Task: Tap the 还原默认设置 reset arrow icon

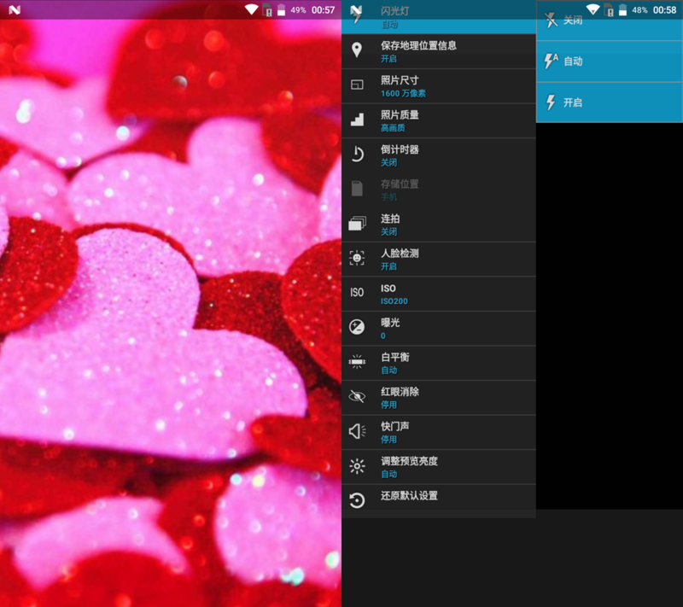Action: [x=357, y=500]
